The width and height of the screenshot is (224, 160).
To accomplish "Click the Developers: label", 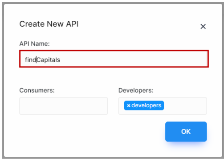I will point(136,90).
